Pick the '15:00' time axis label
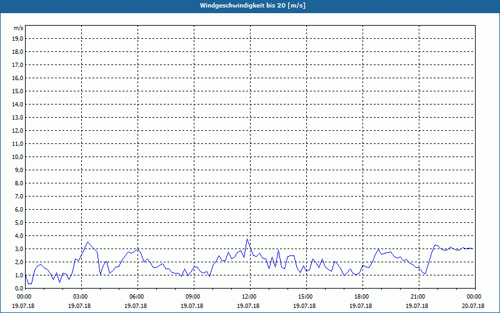Screen dimensions: 500x313 [306, 297]
